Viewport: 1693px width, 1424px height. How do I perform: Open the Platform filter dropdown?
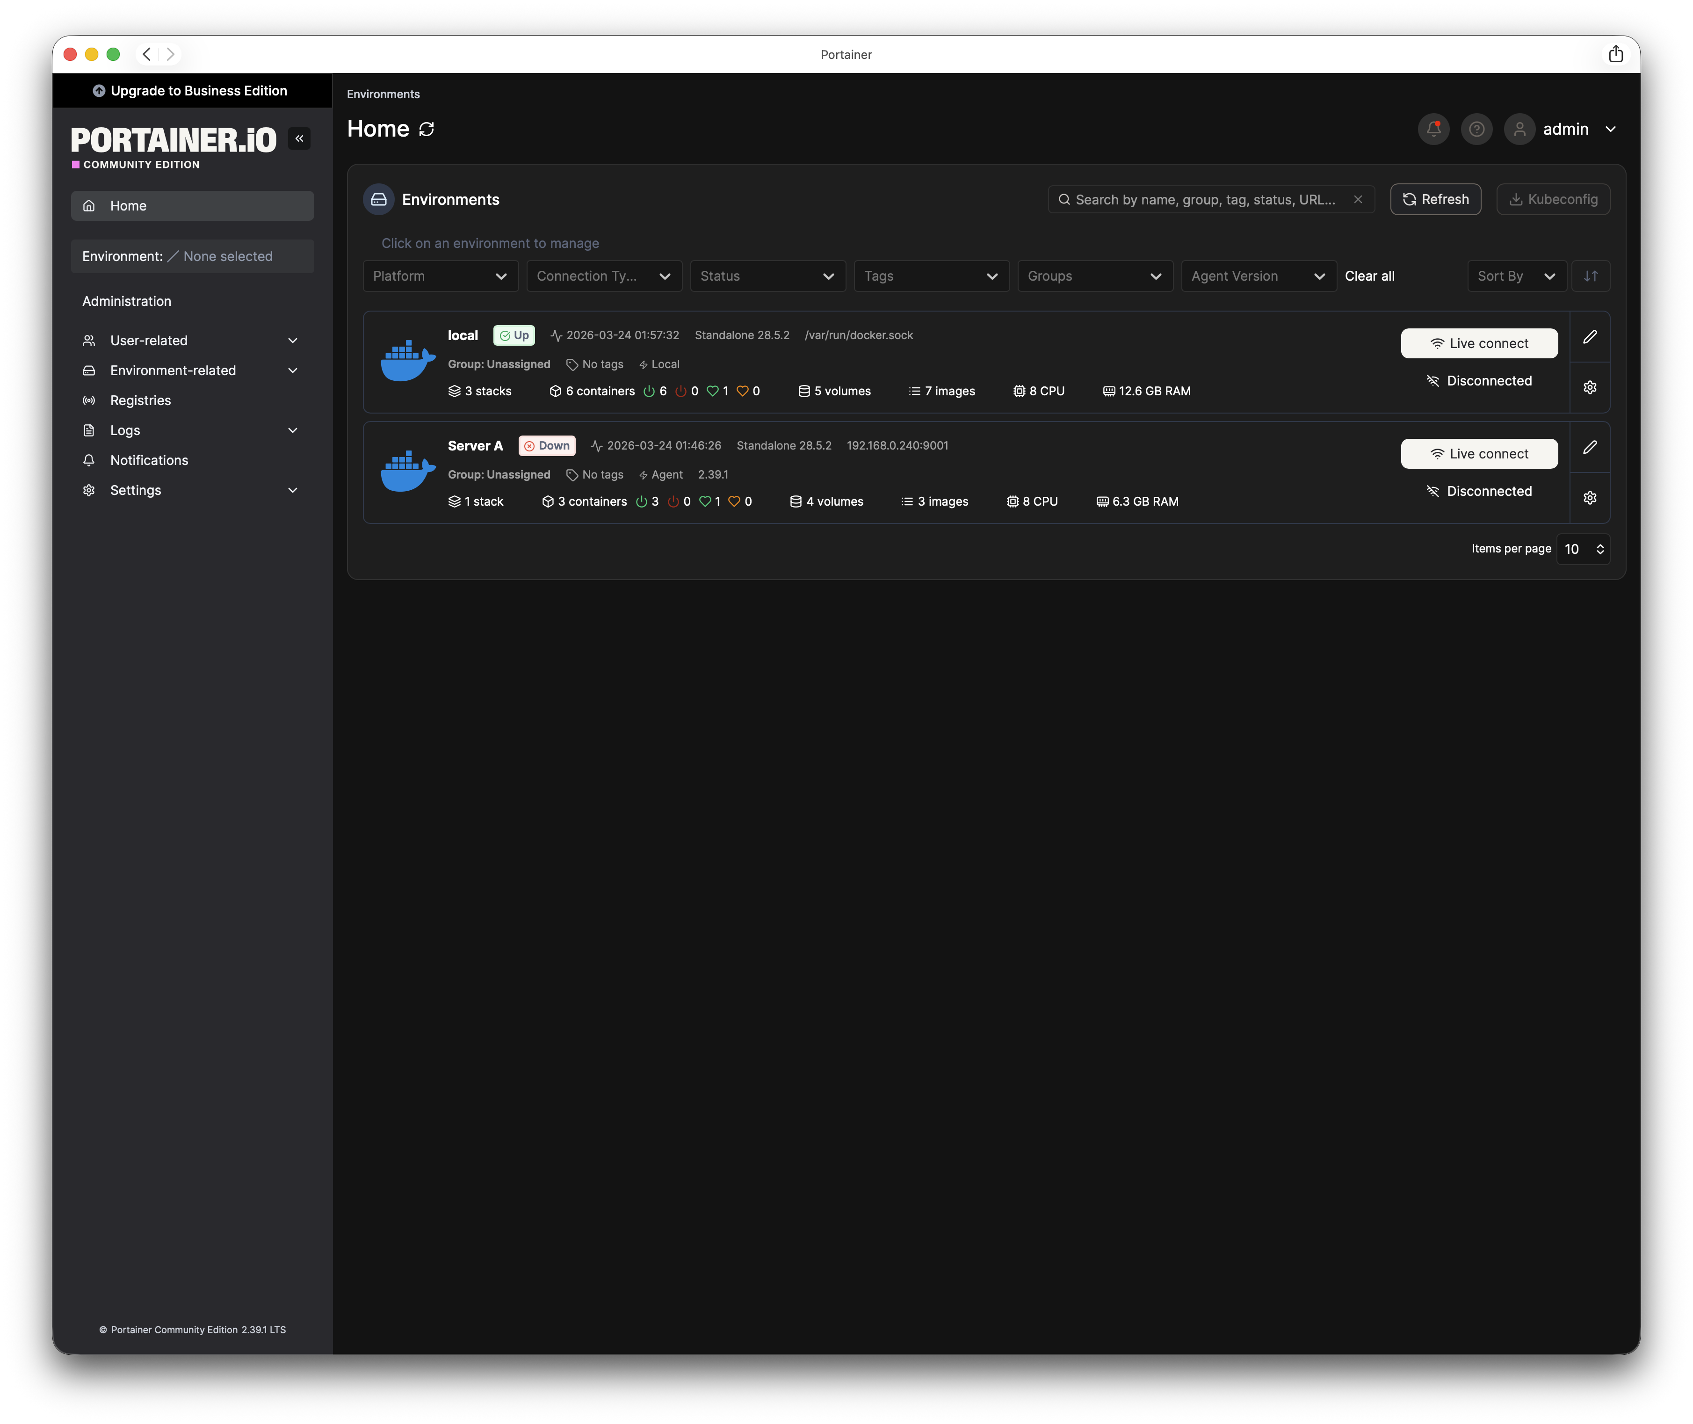pyautogui.click(x=440, y=276)
